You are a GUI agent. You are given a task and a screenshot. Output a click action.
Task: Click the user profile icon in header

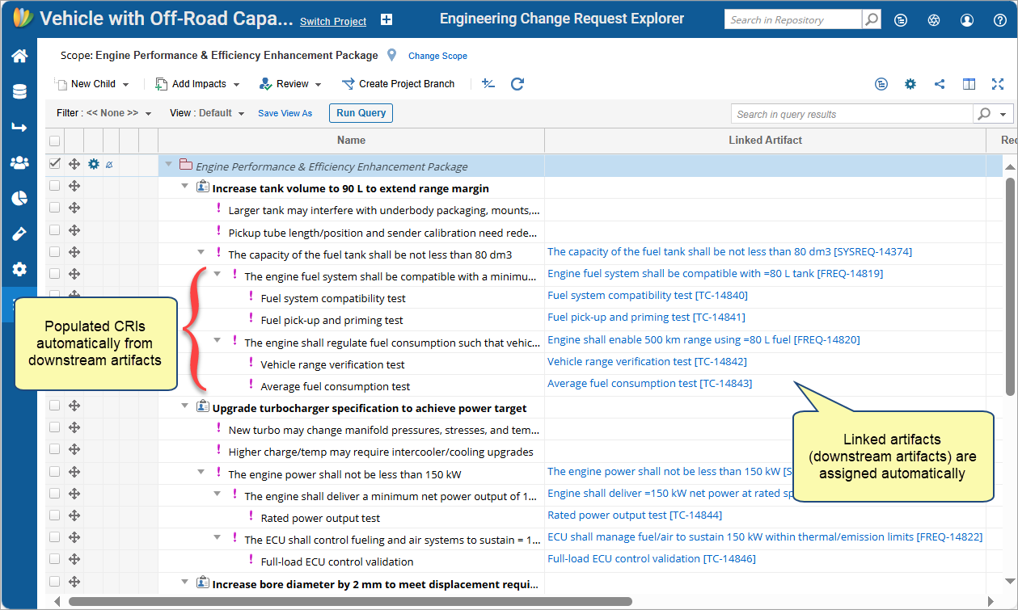[967, 20]
